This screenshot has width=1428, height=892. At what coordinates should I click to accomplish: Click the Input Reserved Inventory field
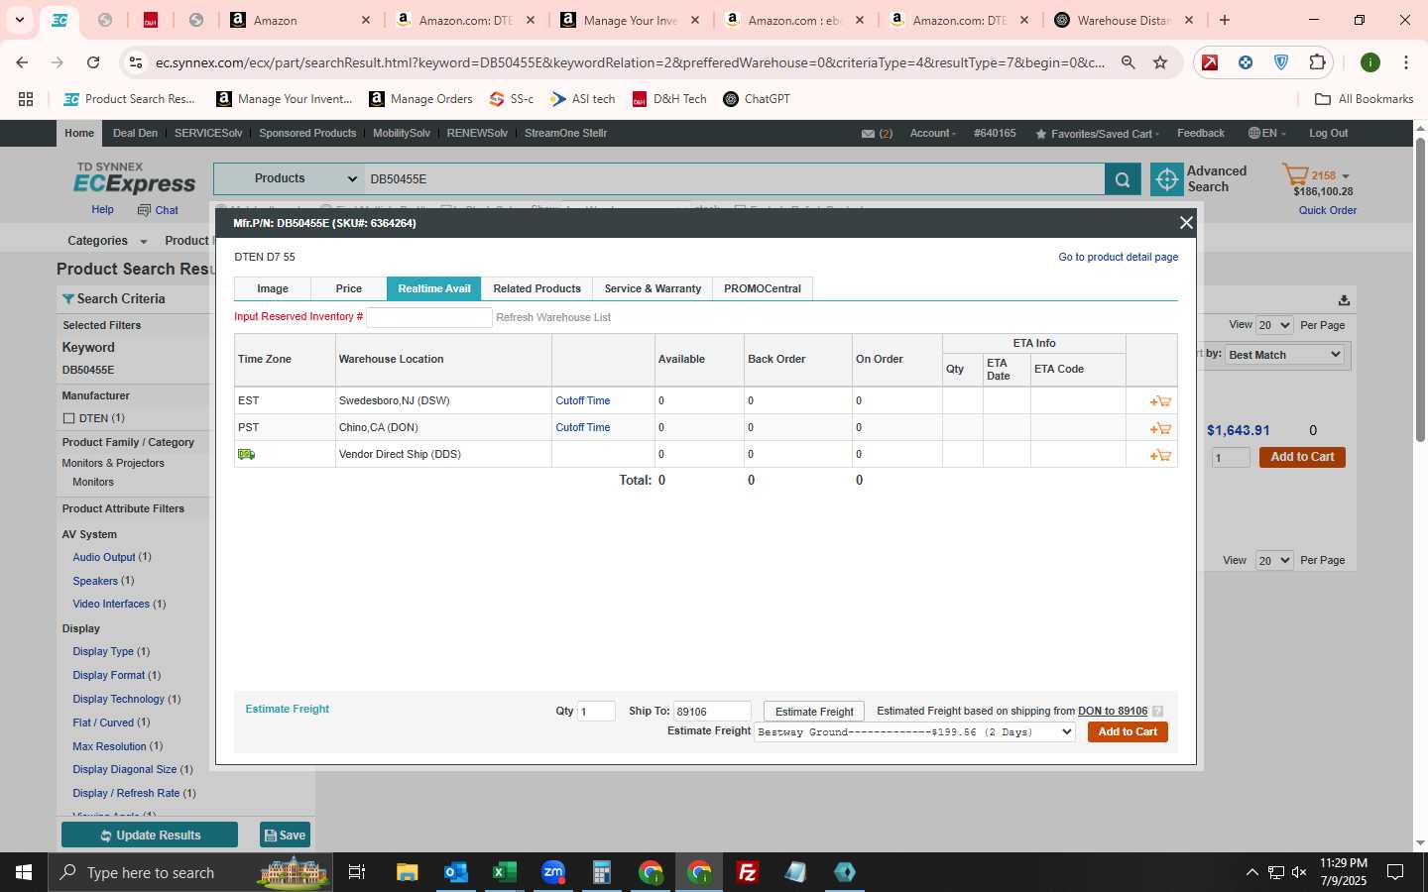point(429,317)
